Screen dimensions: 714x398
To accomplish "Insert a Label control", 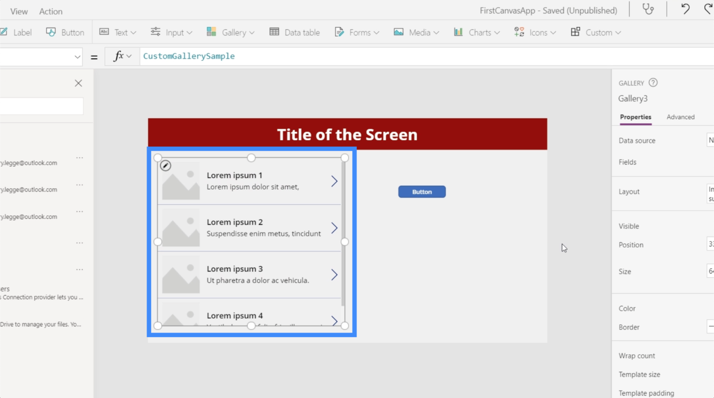I will tap(17, 32).
